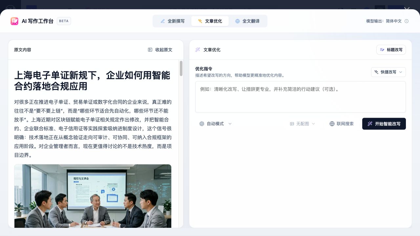Viewport: 420px width, 236px height.
Task: Close the writing workbench dialog
Action: pos(407,10)
